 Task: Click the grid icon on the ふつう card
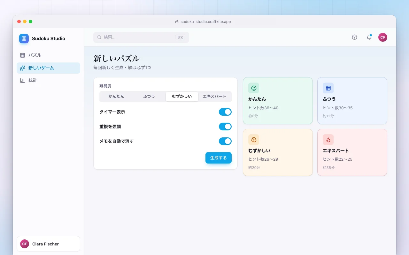(x=328, y=88)
